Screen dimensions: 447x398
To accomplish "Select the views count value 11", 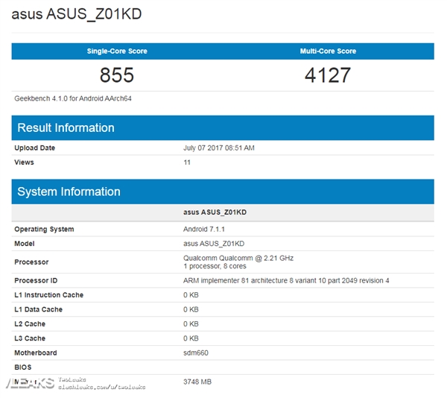I will pyautogui.click(x=187, y=162).
